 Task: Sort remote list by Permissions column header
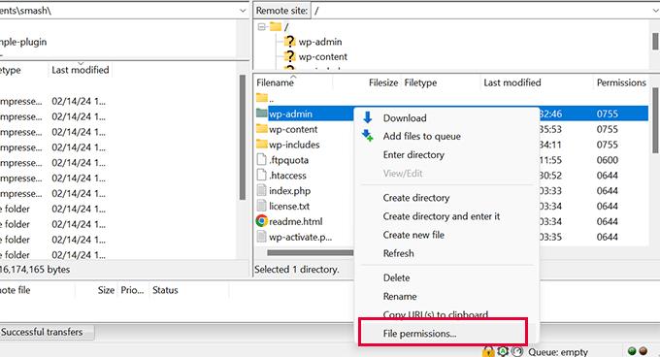[x=621, y=82]
